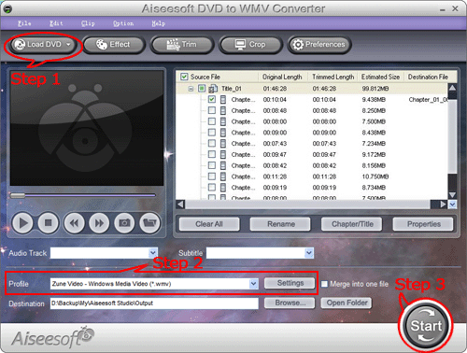Click the film icon of 7.234MB chapter

223,144
